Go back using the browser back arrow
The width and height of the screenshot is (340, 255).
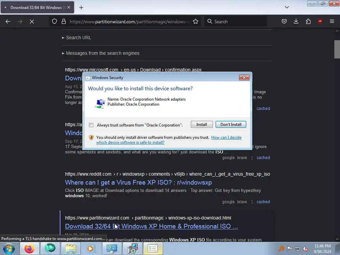[x=8, y=22]
